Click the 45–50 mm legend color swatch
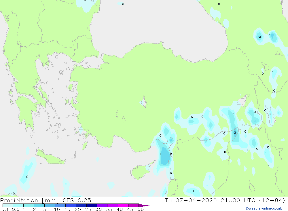This screenshot has height=211, width=288. point(134,205)
